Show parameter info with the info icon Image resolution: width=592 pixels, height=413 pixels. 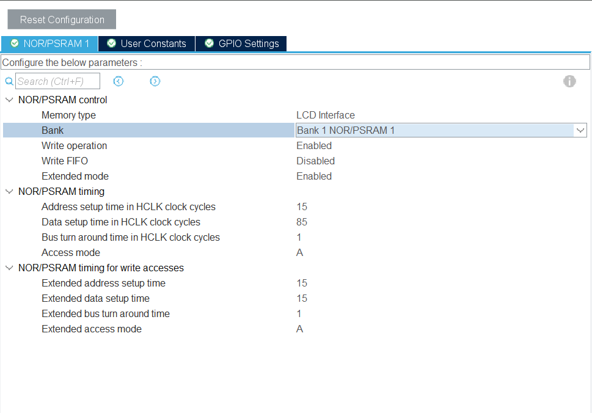tap(569, 81)
